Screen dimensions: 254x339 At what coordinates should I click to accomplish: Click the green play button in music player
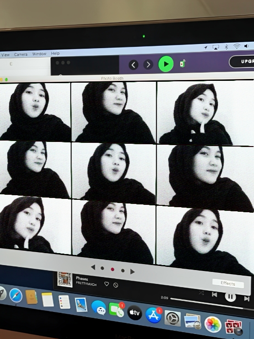(166, 64)
